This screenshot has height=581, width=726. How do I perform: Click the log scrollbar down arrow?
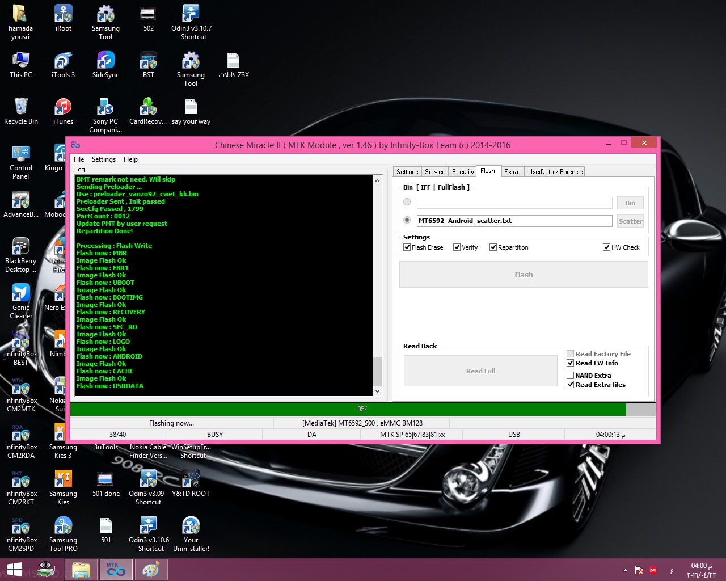tap(377, 391)
